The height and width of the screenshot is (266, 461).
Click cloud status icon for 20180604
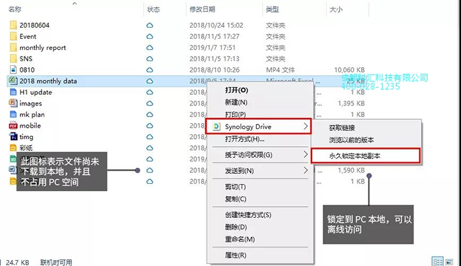pyautogui.click(x=149, y=25)
